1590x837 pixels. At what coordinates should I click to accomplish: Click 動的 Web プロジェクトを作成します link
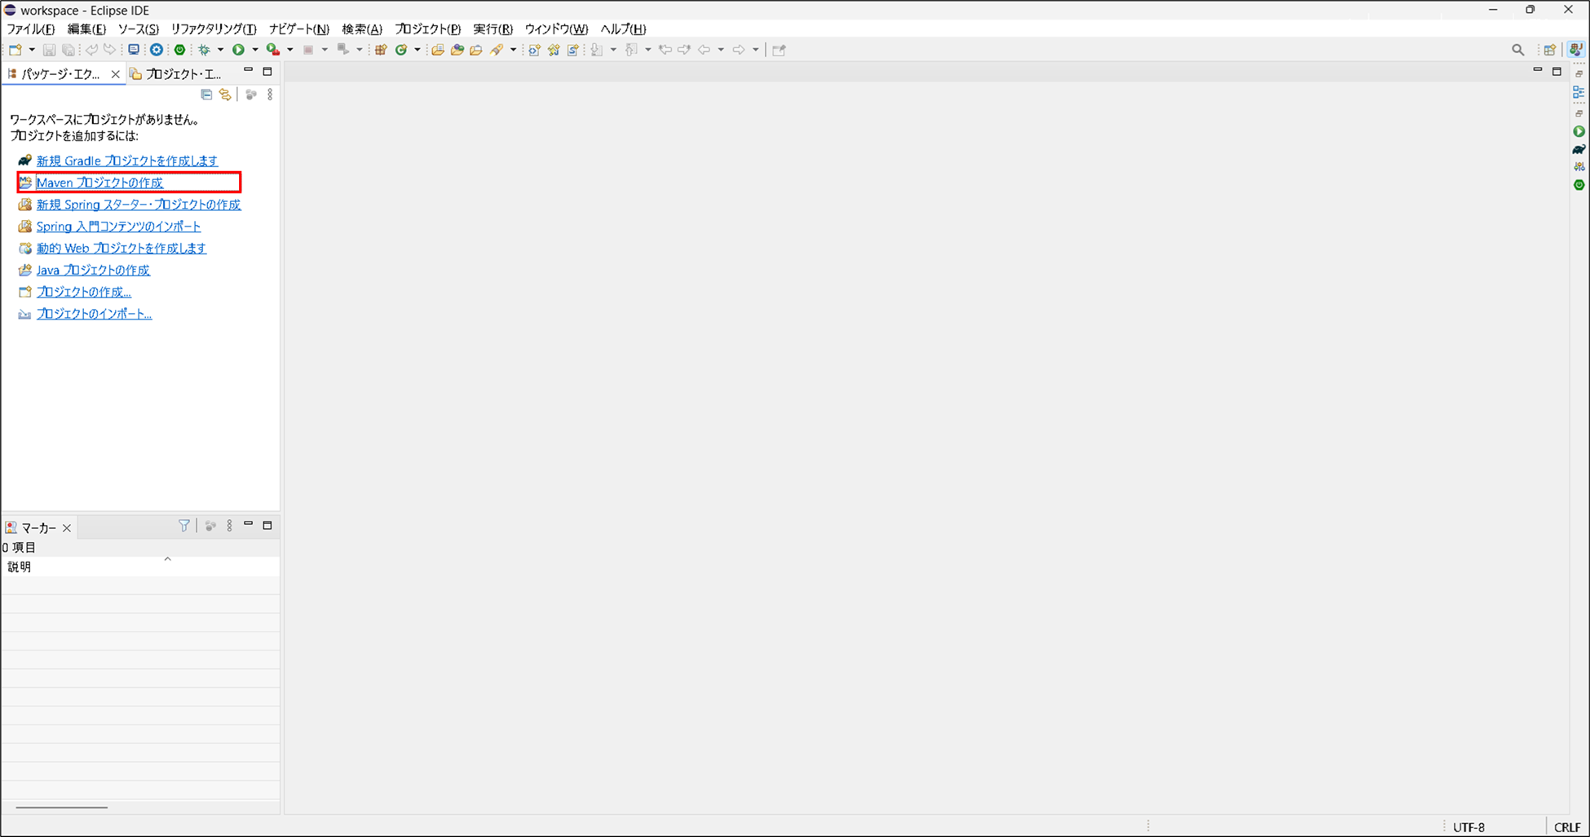point(121,249)
